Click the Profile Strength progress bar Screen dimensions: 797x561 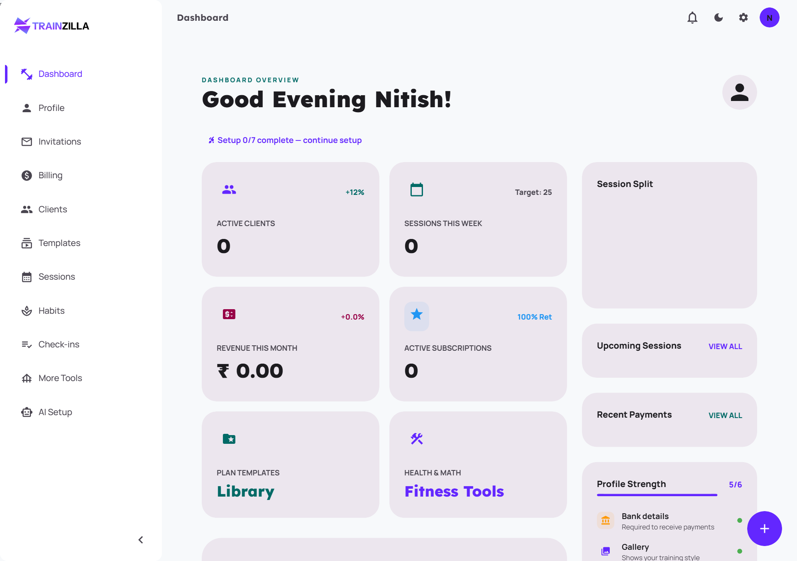[657, 495]
